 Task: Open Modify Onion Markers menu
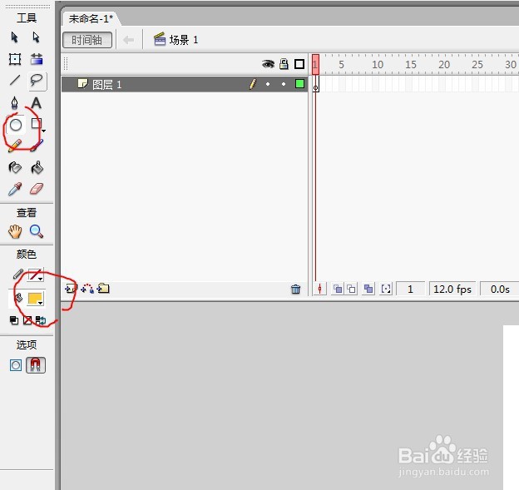386,289
